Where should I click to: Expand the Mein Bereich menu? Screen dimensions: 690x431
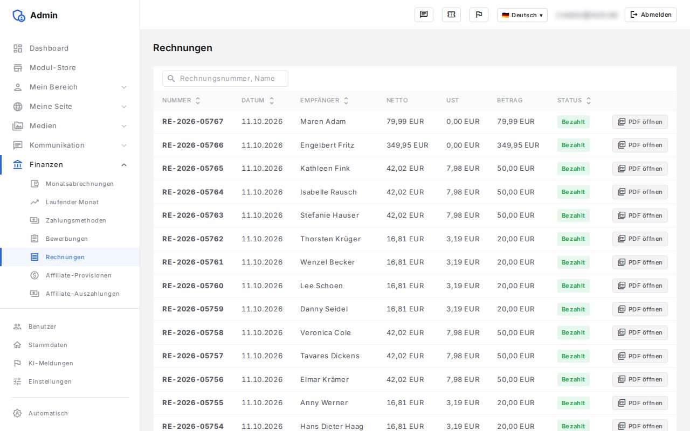[x=70, y=87]
